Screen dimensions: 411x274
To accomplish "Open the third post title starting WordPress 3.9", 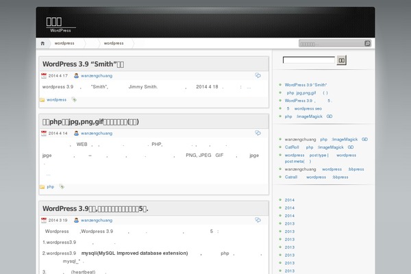I will click(x=95, y=209).
